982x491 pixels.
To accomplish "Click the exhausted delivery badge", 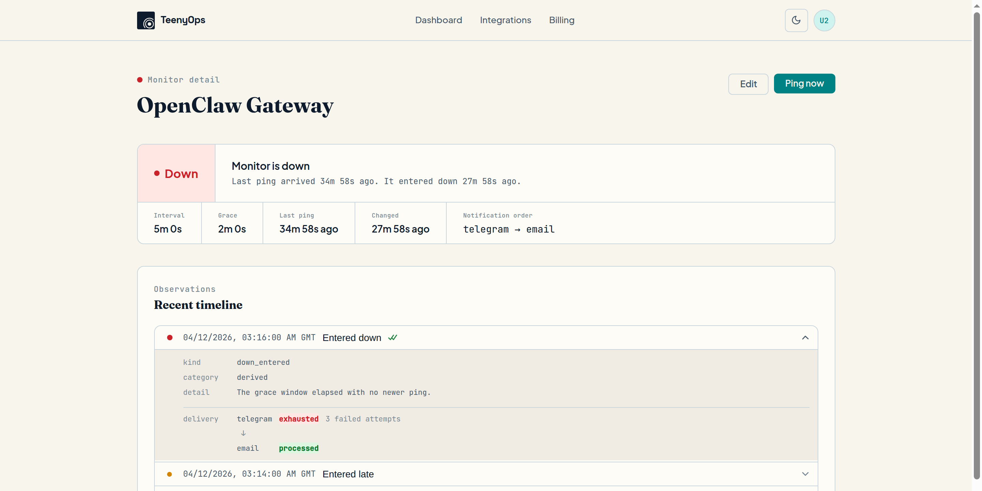I will click(x=298, y=419).
